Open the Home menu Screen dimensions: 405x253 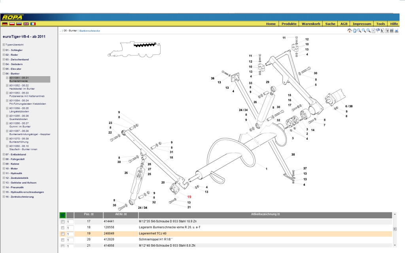point(271,24)
